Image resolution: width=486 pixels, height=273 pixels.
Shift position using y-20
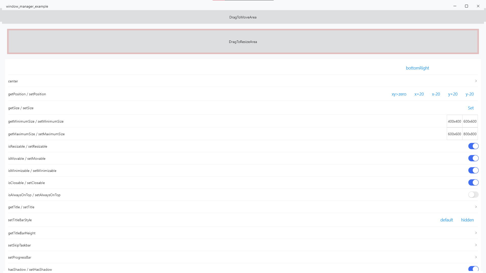coord(469,94)
